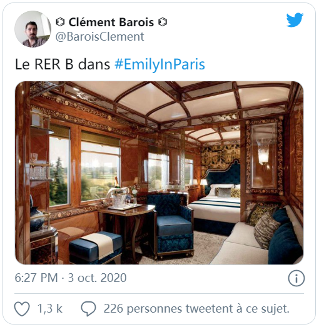The width and height of the screenshot is (319, 327).
Task: Click the Twitter bird logo
Action: pyautogui.click(x=295, y=20)
